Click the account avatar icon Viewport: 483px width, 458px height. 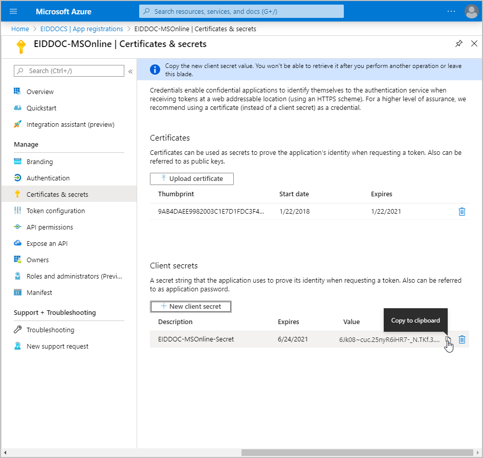pyautogui.click(x=471, y=11)
